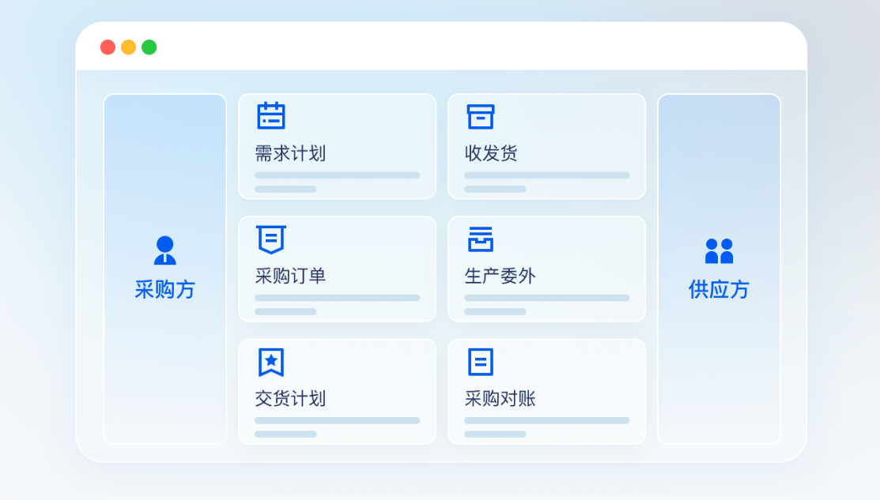The width and height of the screenshot is (880, 500).
Task: Open the 生产委外 card label
Action: (x=500, y=276)
